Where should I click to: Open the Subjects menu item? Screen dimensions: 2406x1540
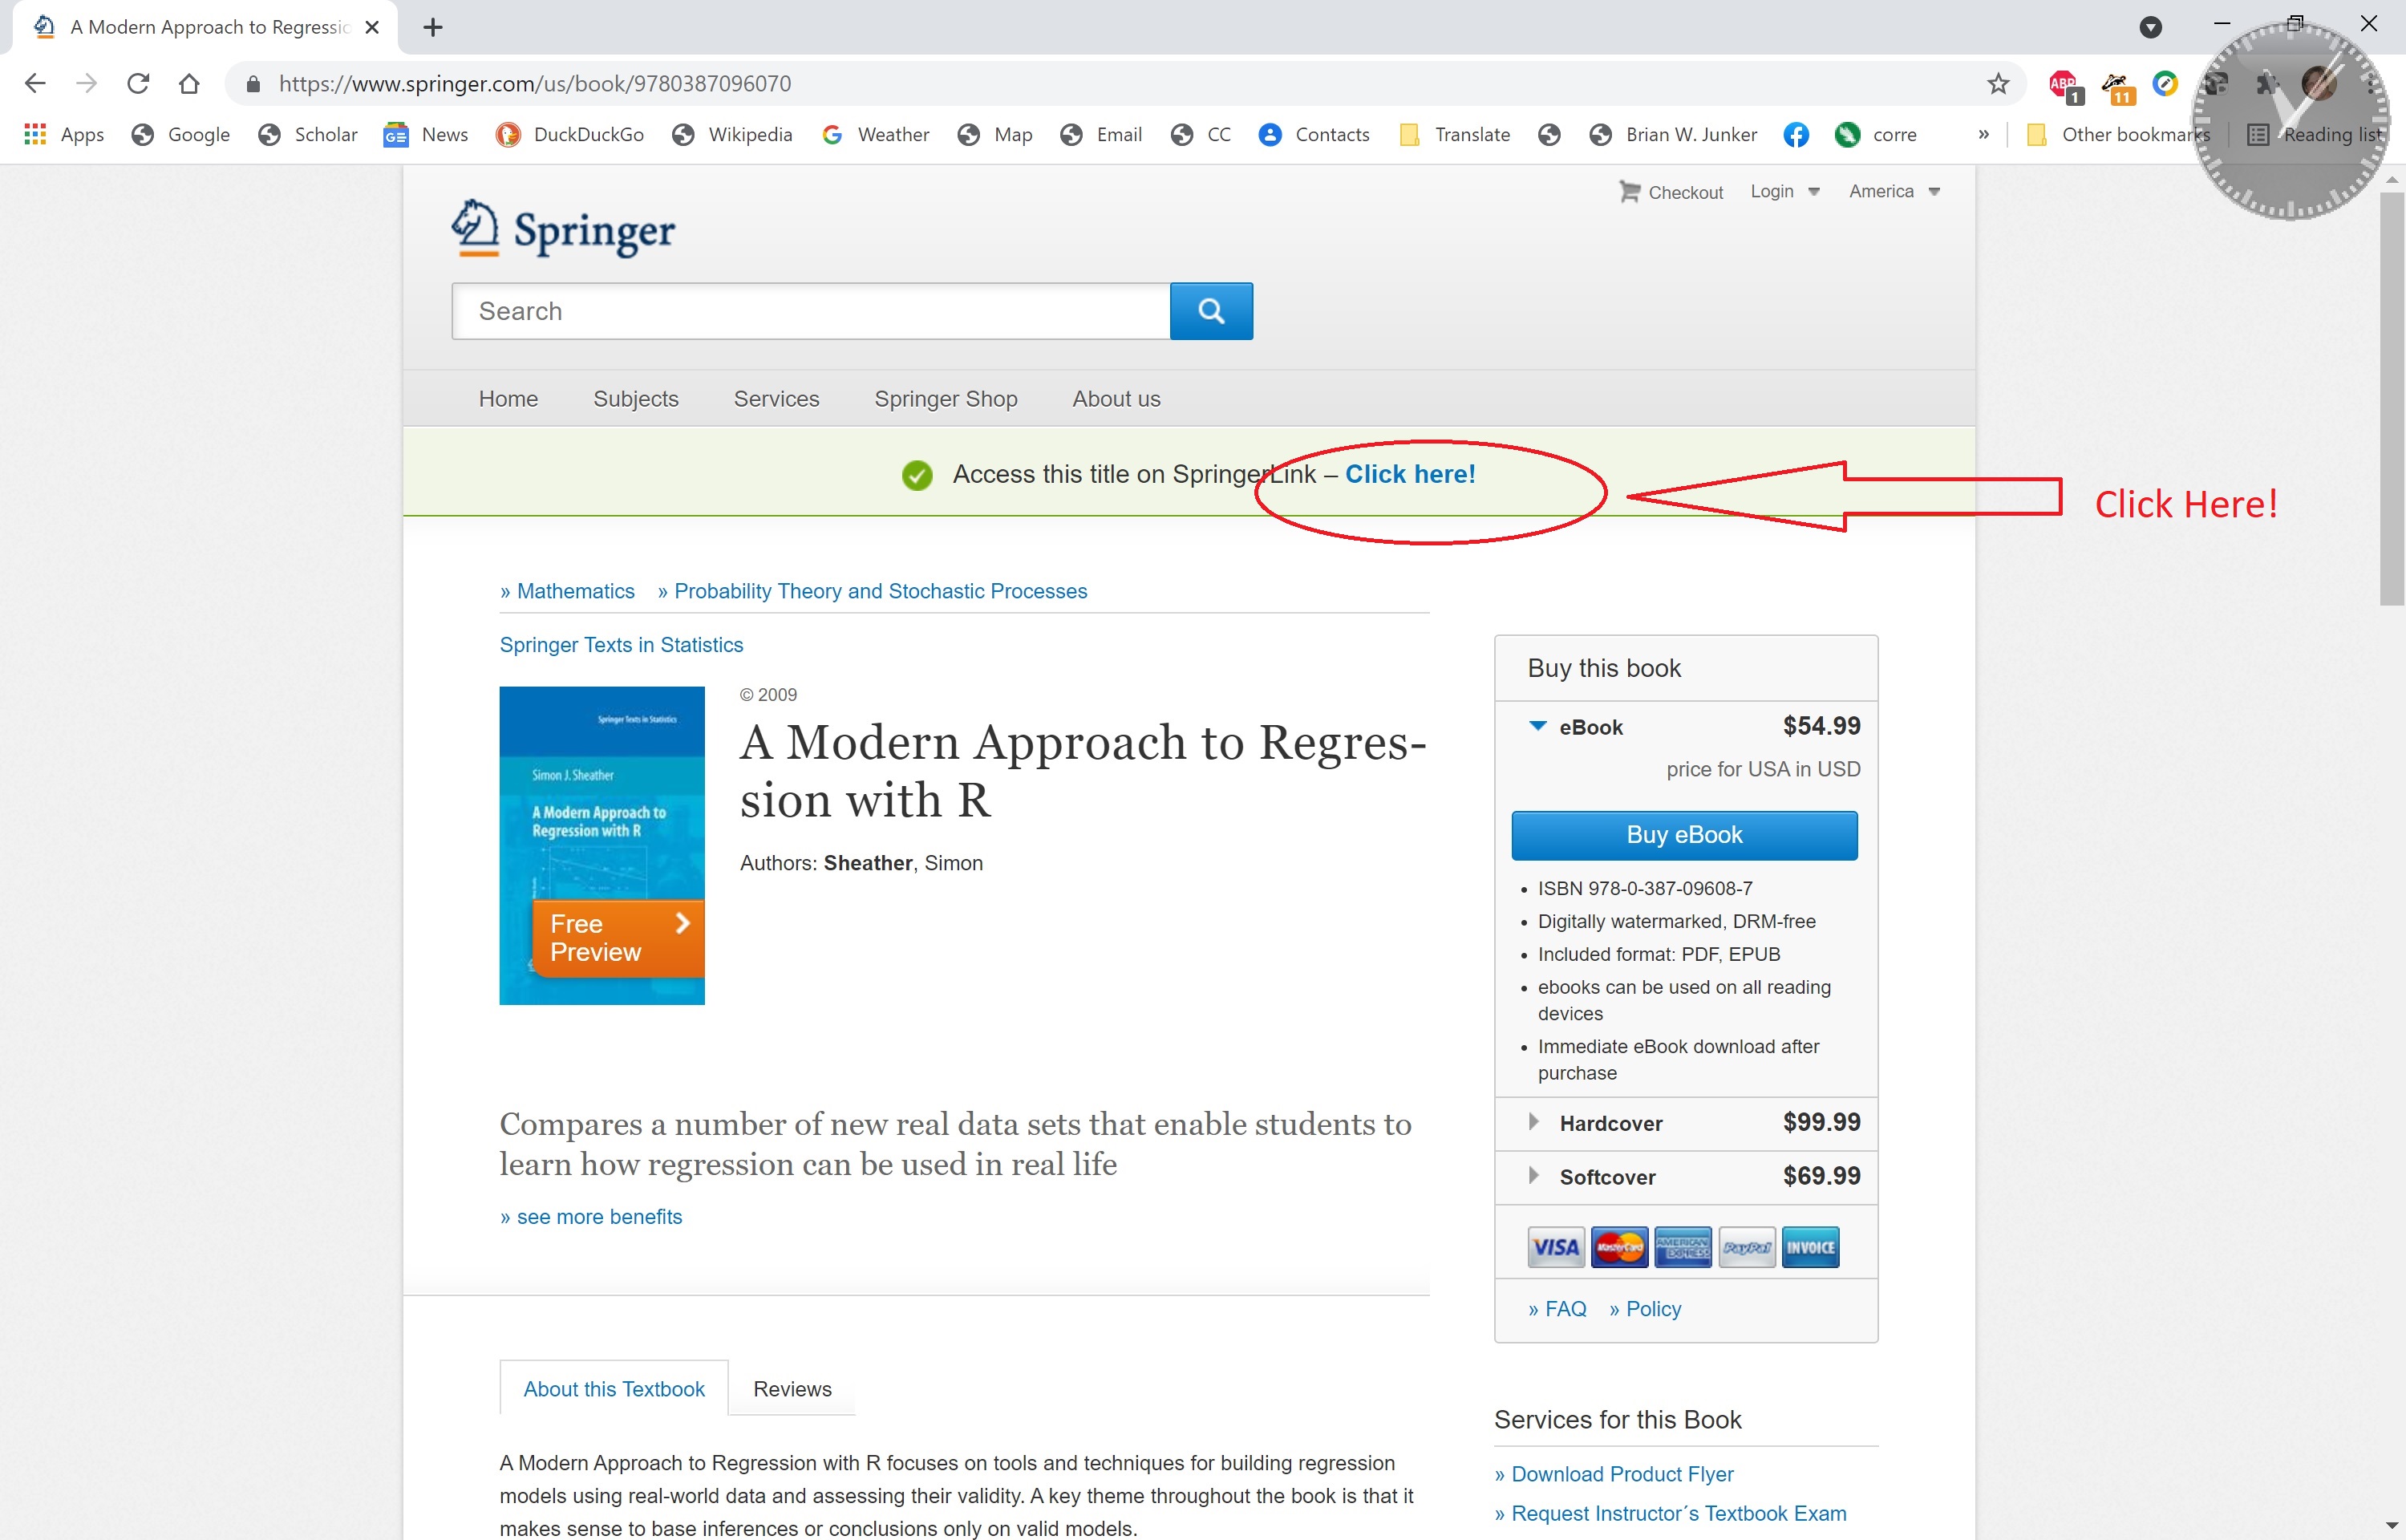(x=636, y=398)
